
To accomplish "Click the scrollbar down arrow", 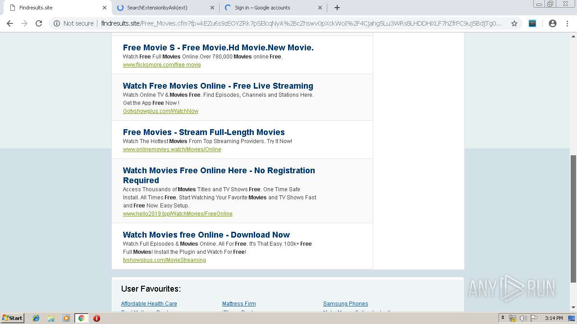I will coord(573,308).
